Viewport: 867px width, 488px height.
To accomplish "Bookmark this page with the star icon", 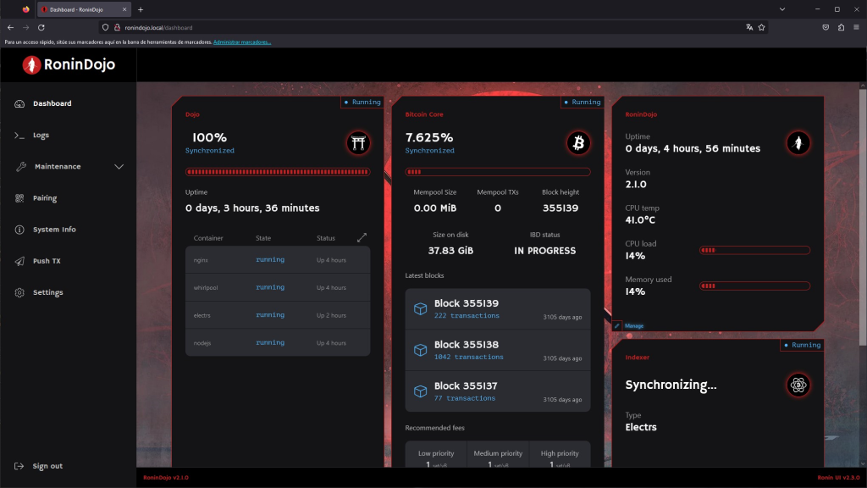I will 761,27.
